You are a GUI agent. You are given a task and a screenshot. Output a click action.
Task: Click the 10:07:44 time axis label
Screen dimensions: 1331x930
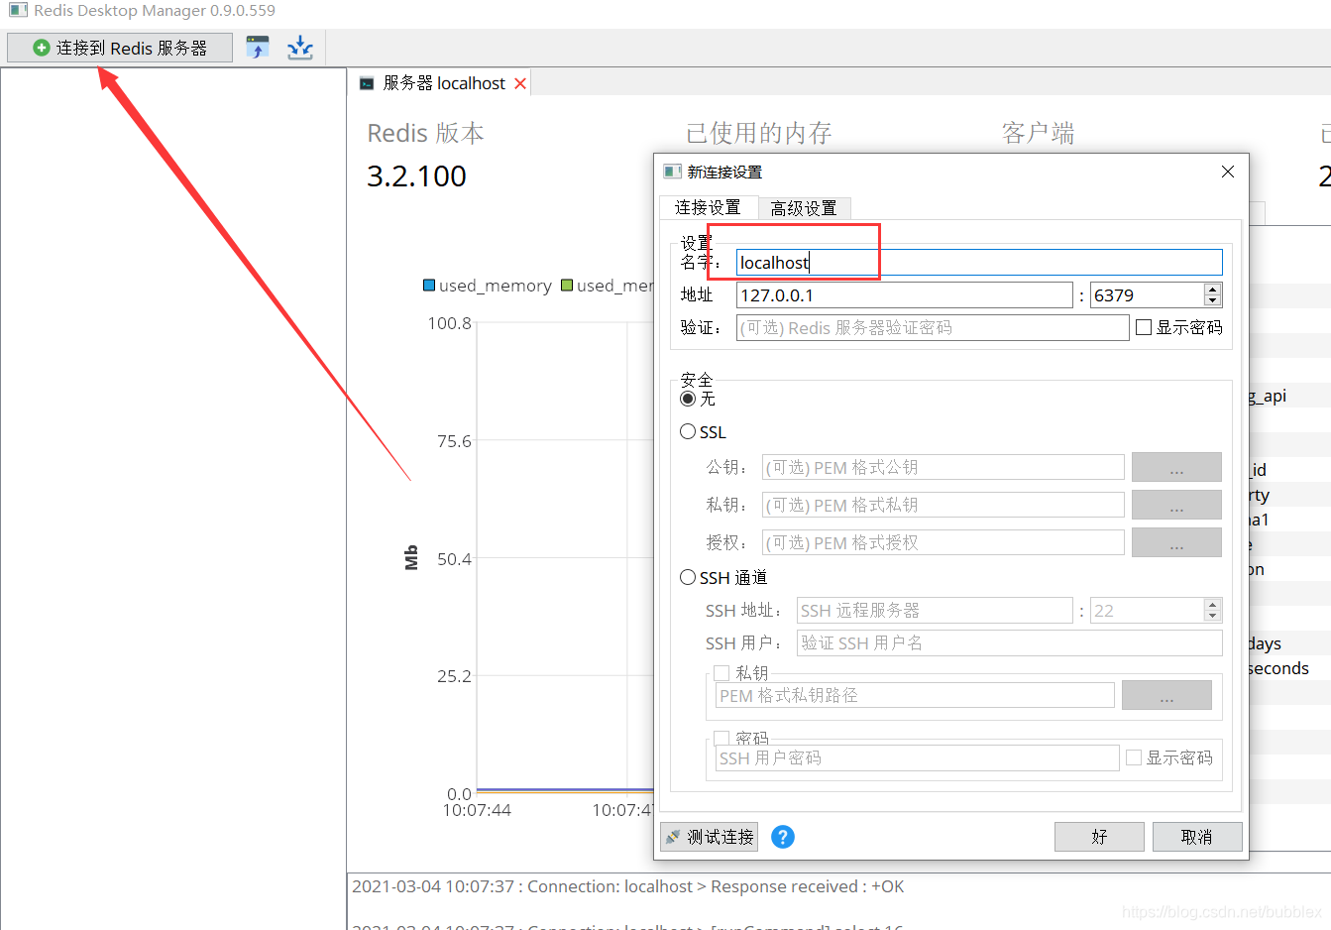(477, 810)
